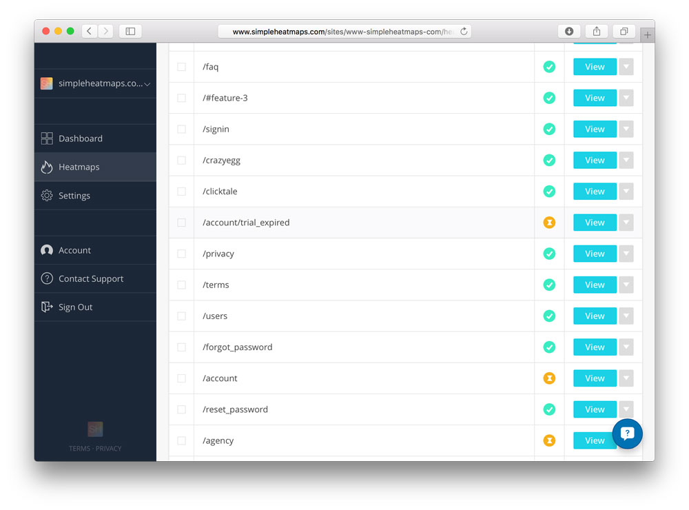Click the green check icon for /reset_password

pyautogui.click(x=549, y=409)
